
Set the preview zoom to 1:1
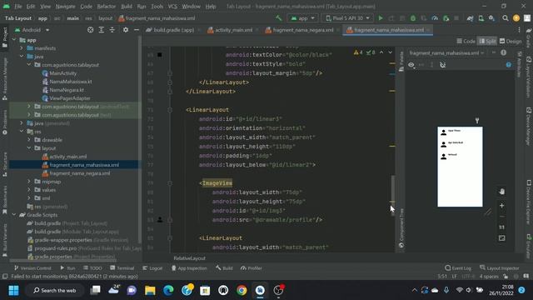click(x=501, y=227)
